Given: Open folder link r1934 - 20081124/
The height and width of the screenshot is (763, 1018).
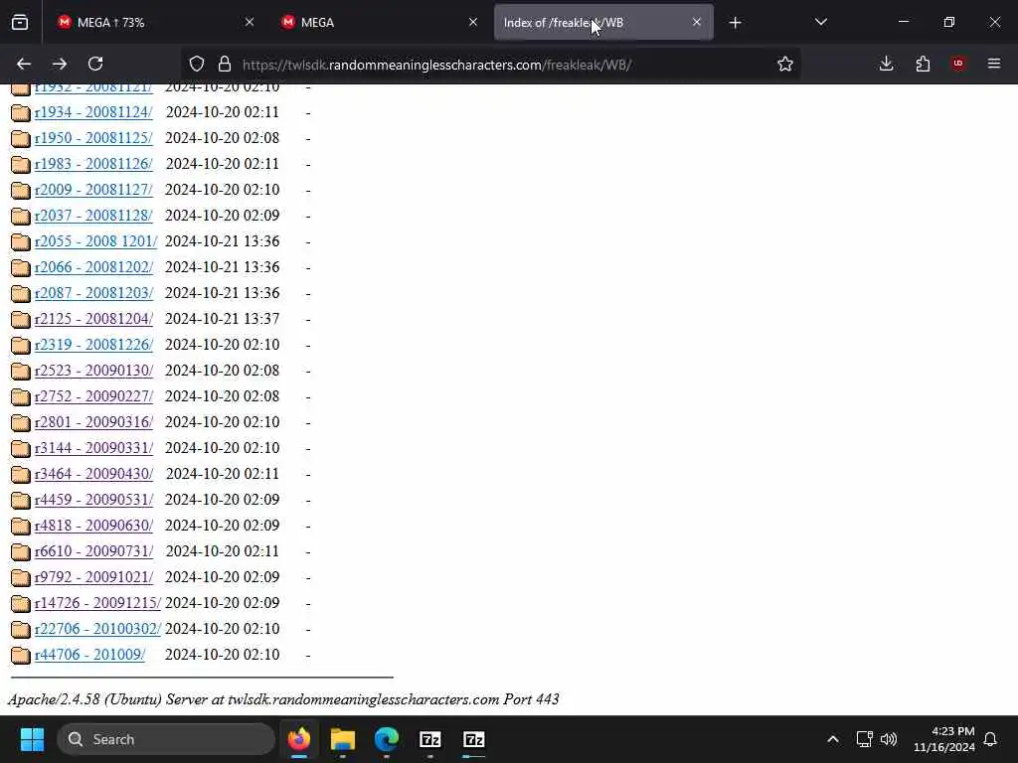Looking at the screenshot, I should (93, 112).
